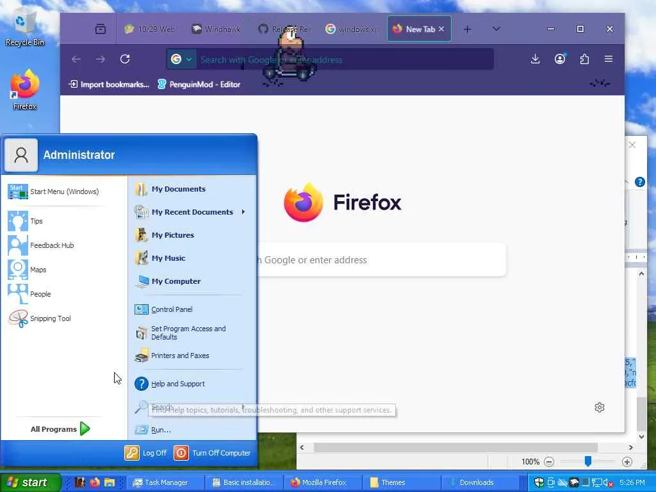The width and height of the screenshot is (656, 492).
Task: Switch to Themes folder in taskbar
Action: pyautogui.click(x=401, y=482)
